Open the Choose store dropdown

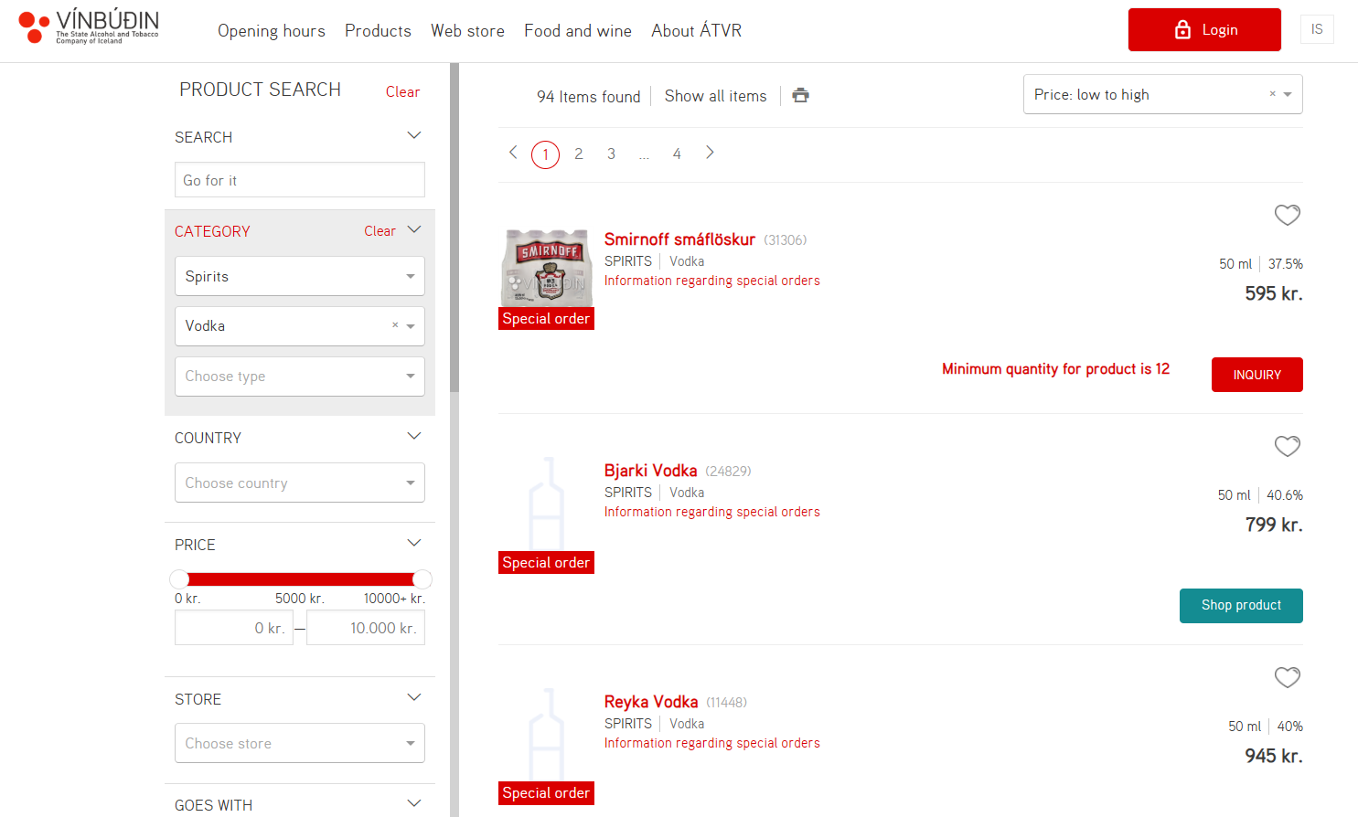click(x=299, y=743)
